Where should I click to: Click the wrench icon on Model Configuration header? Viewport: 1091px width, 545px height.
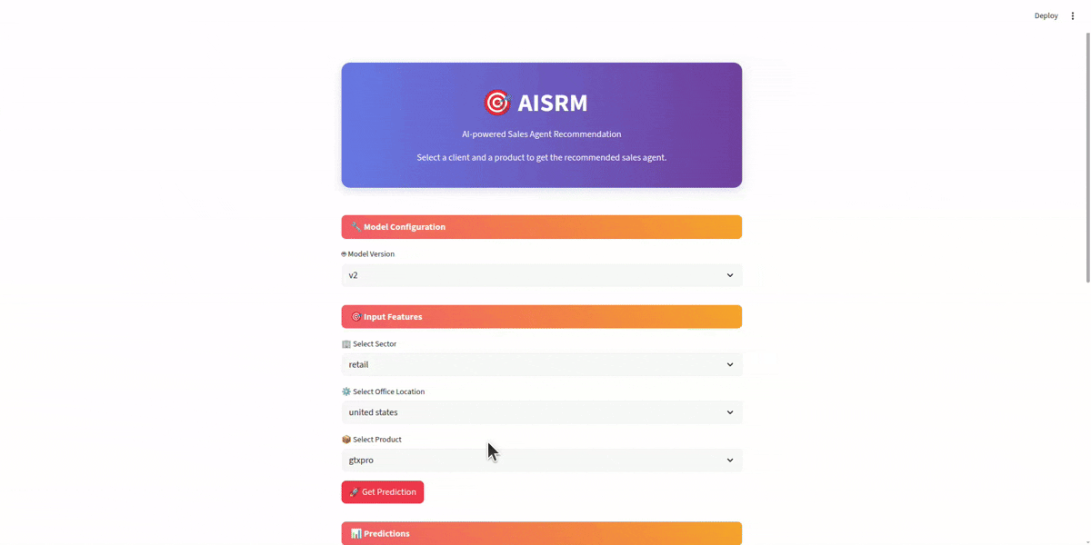[x=355, y=226]
